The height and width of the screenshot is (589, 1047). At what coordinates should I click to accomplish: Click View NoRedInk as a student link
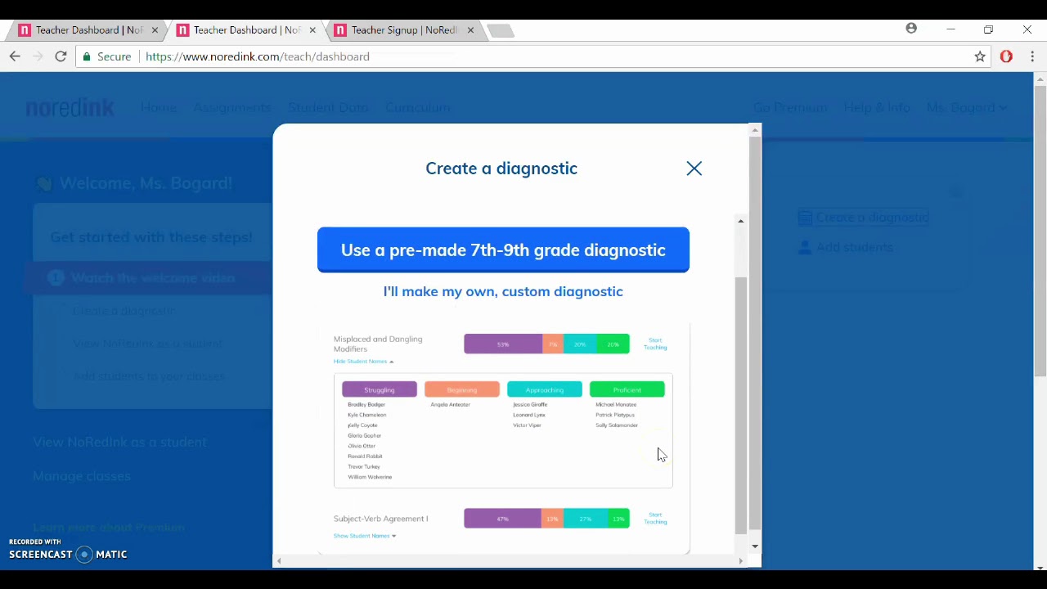point(119,443)
